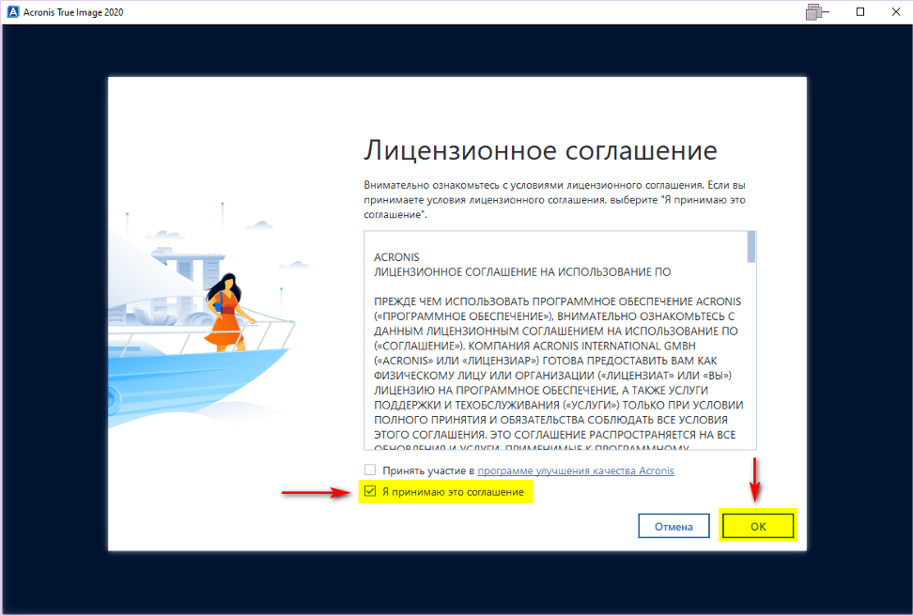Click the line starting "ПРЕЖДЕ ЧЕМ ИСПОЛЬЗОВАТЬ"
The image size is (913, 616).
tap(557, 301)
